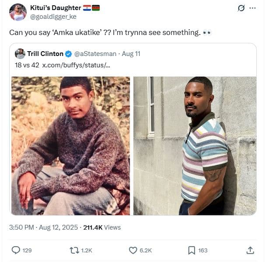
Task: Click Trill Clinton's verified badge
Action: point(69,54)
